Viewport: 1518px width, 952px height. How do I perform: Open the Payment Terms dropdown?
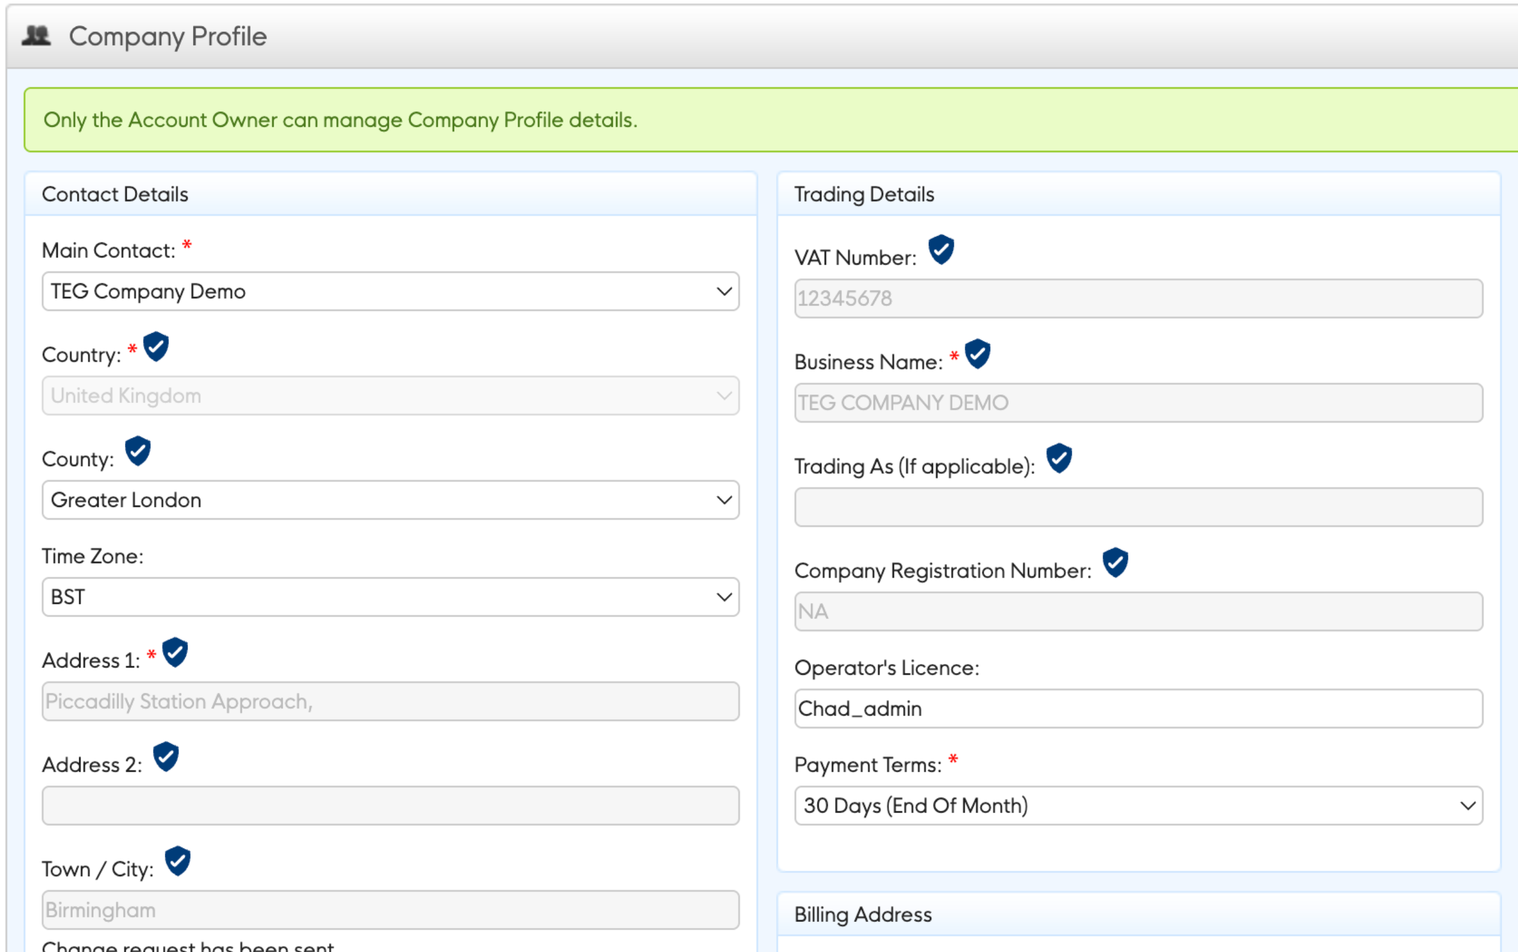click(x=1138, y=805)
